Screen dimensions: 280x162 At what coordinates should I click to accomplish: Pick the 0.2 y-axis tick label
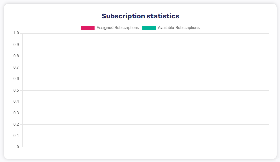(16, 124)
